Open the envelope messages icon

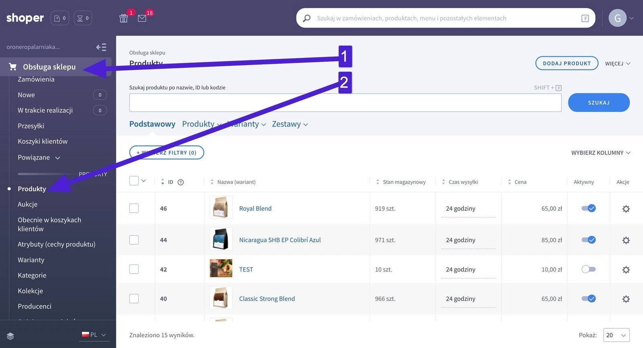[x=142, y=18]
